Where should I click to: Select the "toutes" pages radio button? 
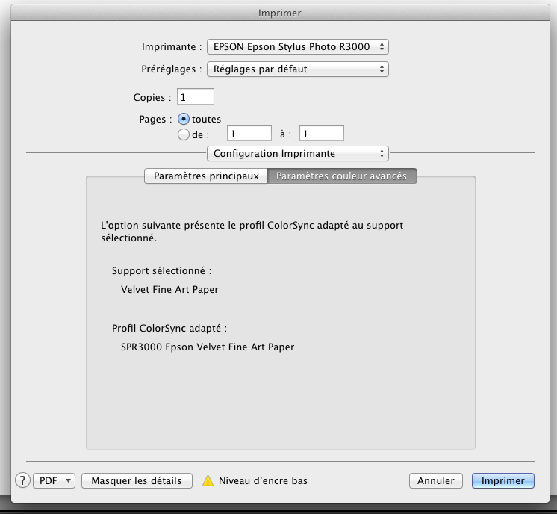184,119
